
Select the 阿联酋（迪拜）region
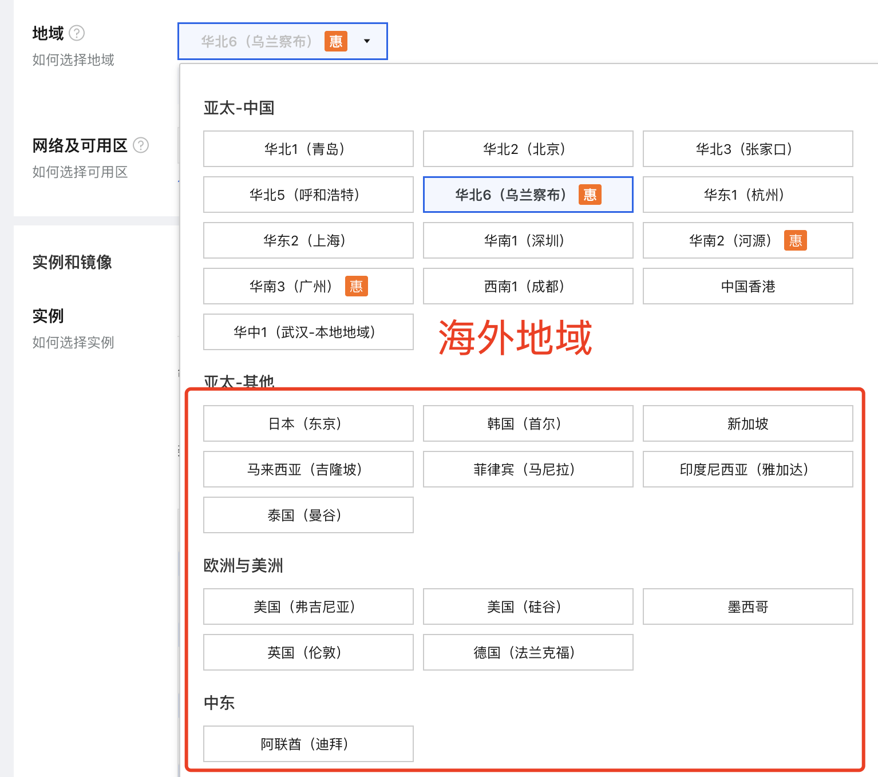pyautogui.click(x=308, y=743)
